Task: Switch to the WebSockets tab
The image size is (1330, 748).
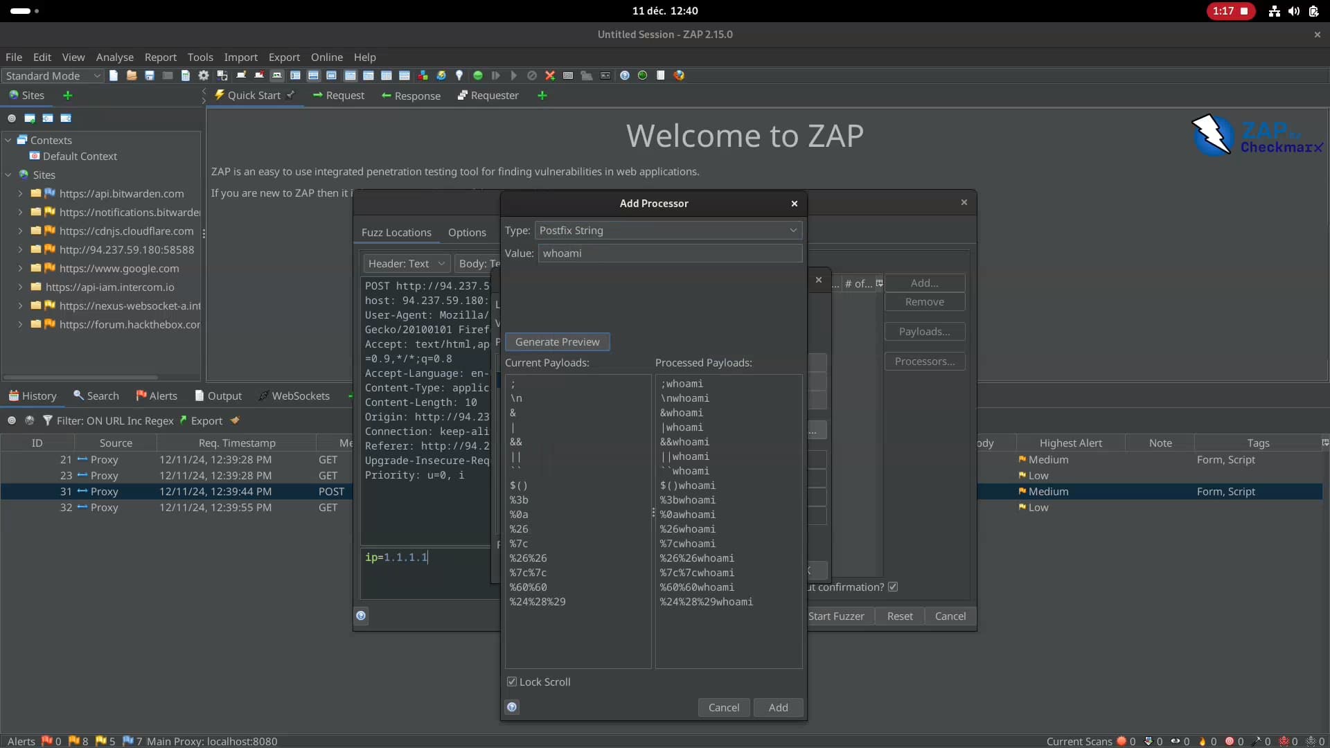Action: (294, 395)
